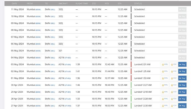Select aircraft type '321' in 05 May row
The height and width of the screenshot is (109, 191).
tap(60, 50)
